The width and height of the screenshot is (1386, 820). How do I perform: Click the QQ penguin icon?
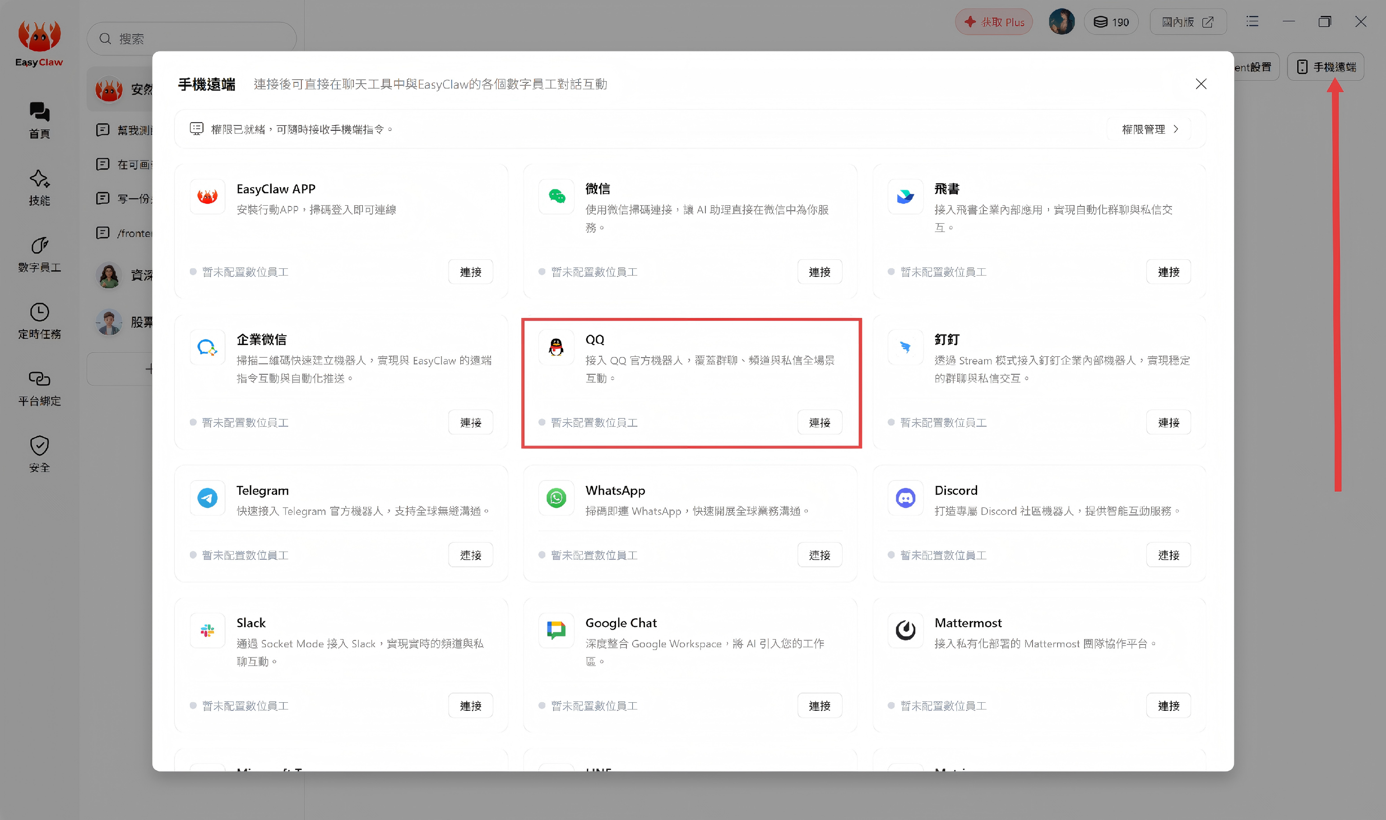click(556, 347)
